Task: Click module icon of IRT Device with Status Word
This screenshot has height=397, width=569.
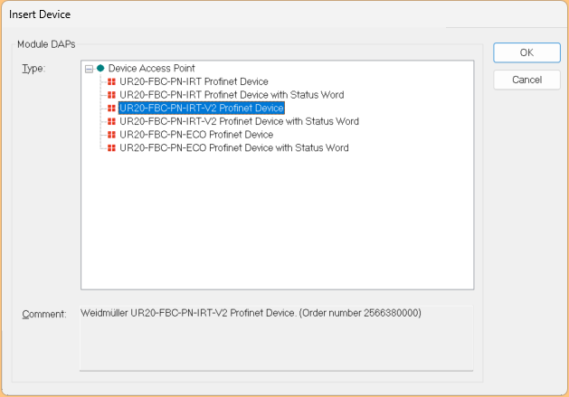Action: pyautogui.click(x=111, y=95)
